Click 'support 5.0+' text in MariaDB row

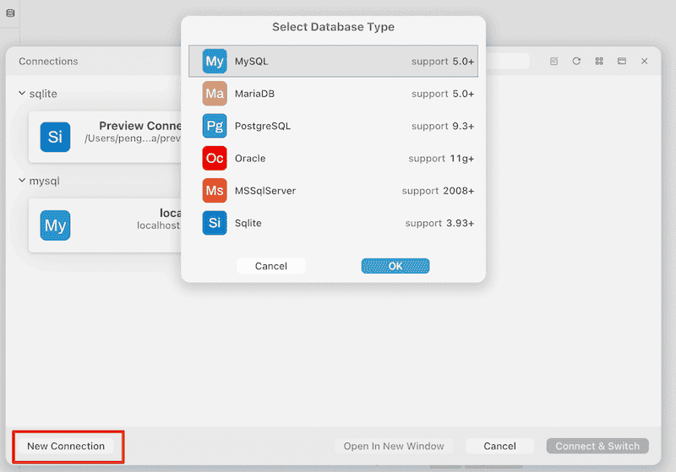click(443, 94)
